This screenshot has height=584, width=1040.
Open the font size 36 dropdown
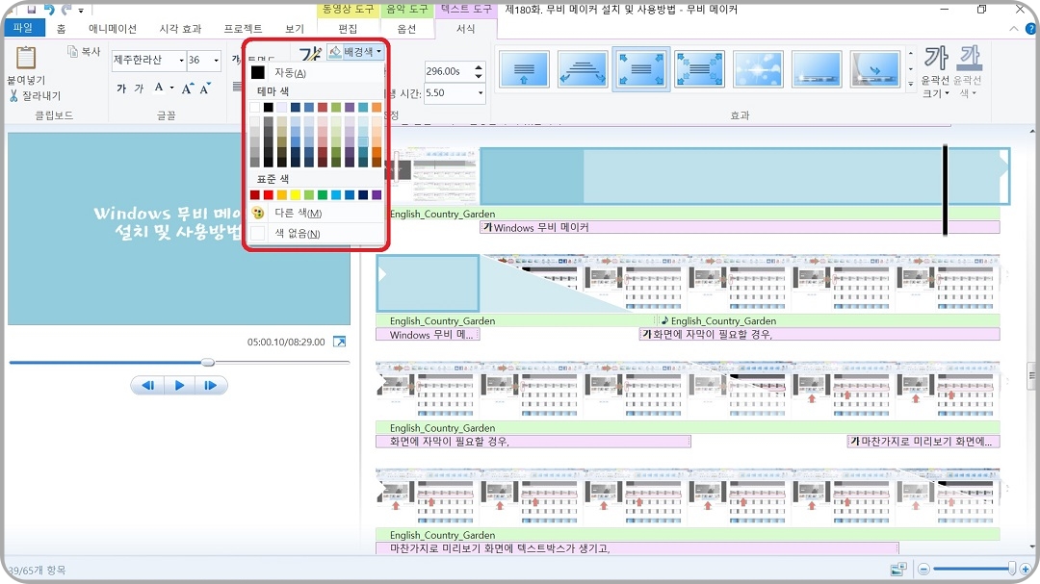(217, 61)
